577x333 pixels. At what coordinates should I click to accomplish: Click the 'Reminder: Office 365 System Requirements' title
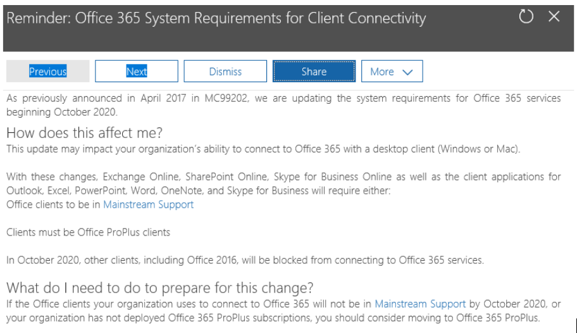coord(216,18)
